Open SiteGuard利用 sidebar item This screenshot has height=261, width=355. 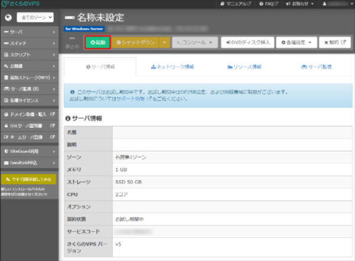pos(30,151)
